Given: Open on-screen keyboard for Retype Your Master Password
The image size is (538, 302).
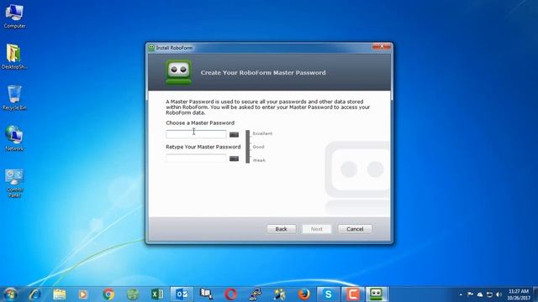Looking at the screenshot, I should [234, 159].
